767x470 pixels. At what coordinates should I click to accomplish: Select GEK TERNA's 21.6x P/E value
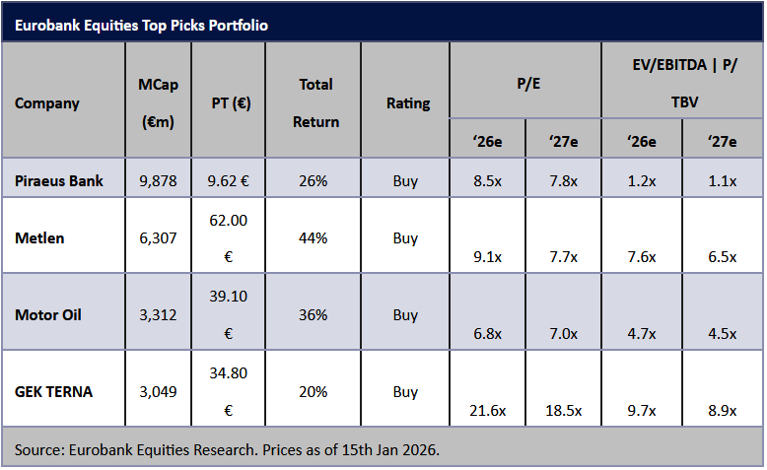[486, 411]
